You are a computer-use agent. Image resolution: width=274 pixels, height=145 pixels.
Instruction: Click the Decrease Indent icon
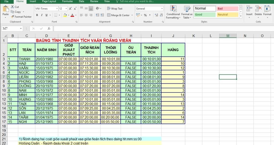(x=97, y=15)
